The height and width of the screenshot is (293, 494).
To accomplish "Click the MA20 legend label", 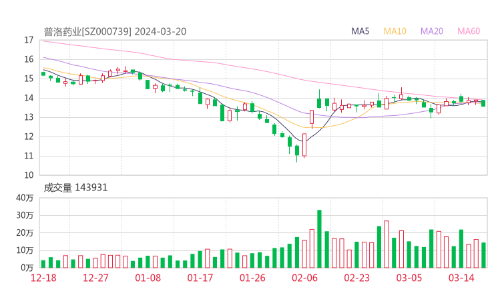I will coord(432,31).
